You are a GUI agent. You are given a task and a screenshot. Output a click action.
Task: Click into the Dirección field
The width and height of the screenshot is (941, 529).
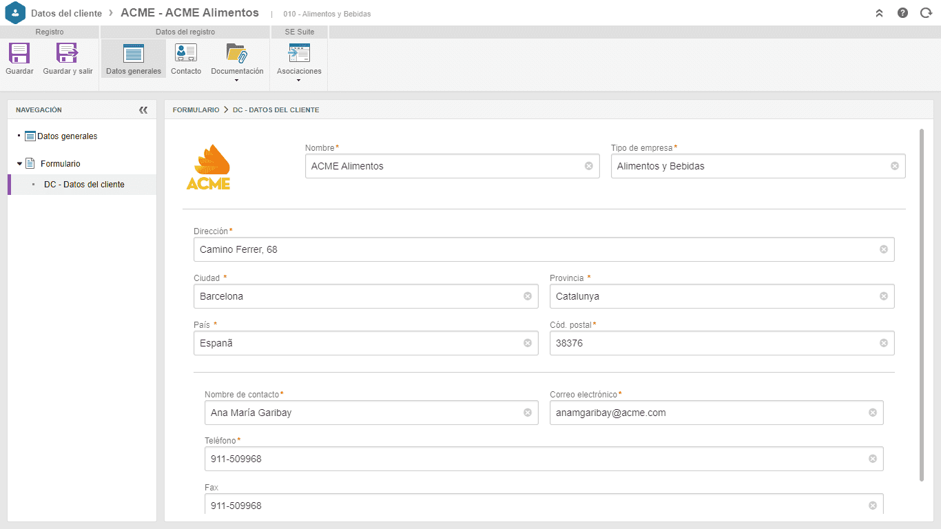(544, 249)
